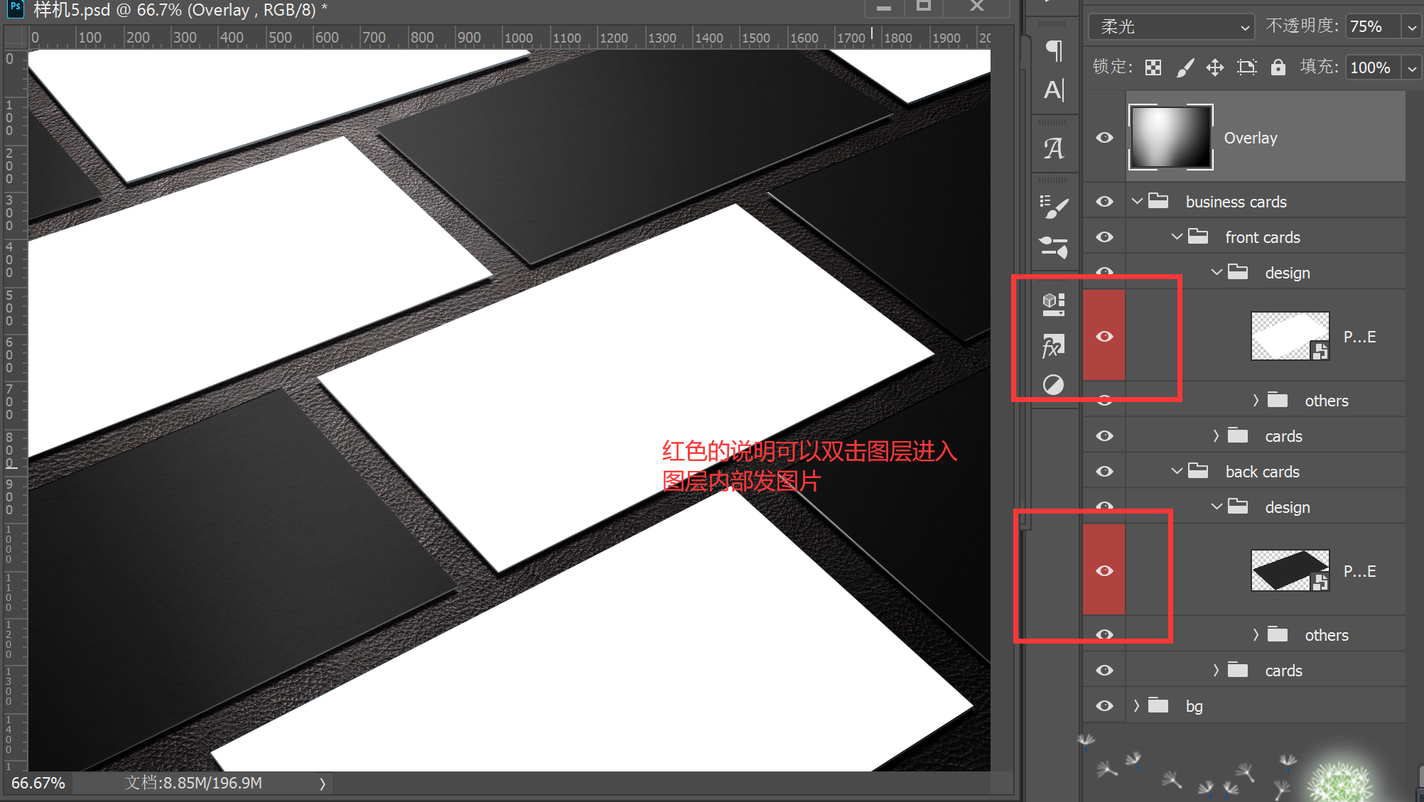Expand the cards group under front cards
The height and width of the screenshot is (802, 1424).
[x=1216, y=435]
